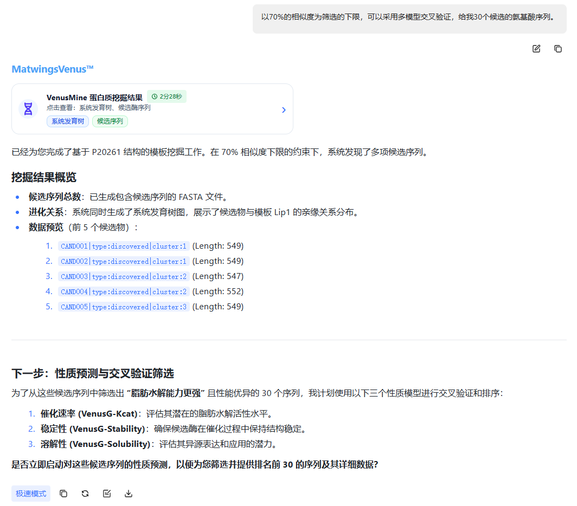The width and height of the screenshot is (577, 506).
Task: Toggle the 极速模式 mode button
Action: coord(31,494)
